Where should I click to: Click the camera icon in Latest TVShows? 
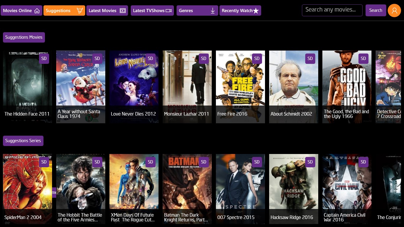pos(169,11)
